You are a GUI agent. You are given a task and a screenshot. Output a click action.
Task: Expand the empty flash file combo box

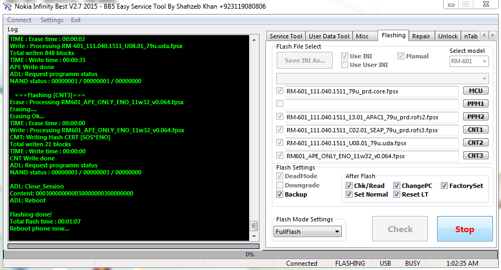coord(382,78)
